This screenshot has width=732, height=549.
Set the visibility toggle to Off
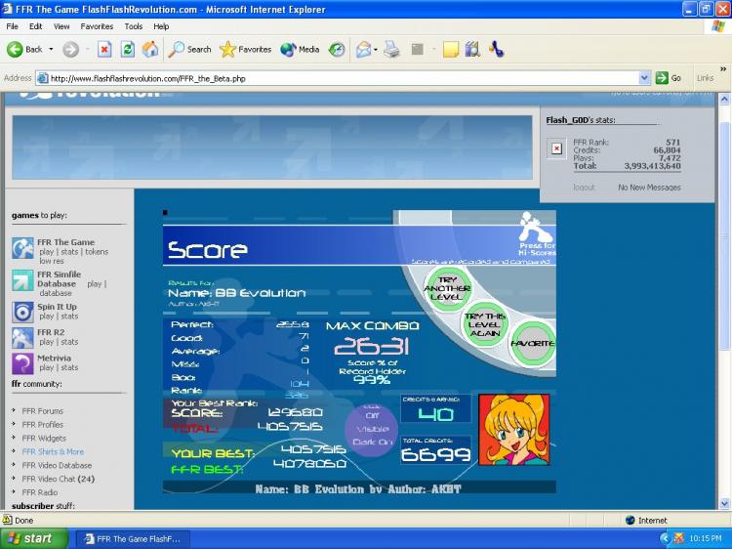(x=372, y=415)
